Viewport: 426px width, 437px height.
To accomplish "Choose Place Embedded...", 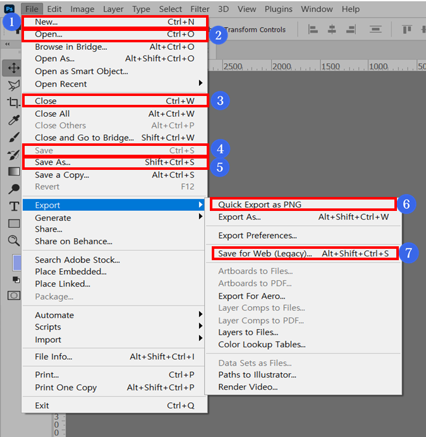I will 114,272.
